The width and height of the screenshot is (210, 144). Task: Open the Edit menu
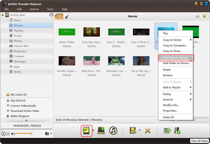[19, 9]
